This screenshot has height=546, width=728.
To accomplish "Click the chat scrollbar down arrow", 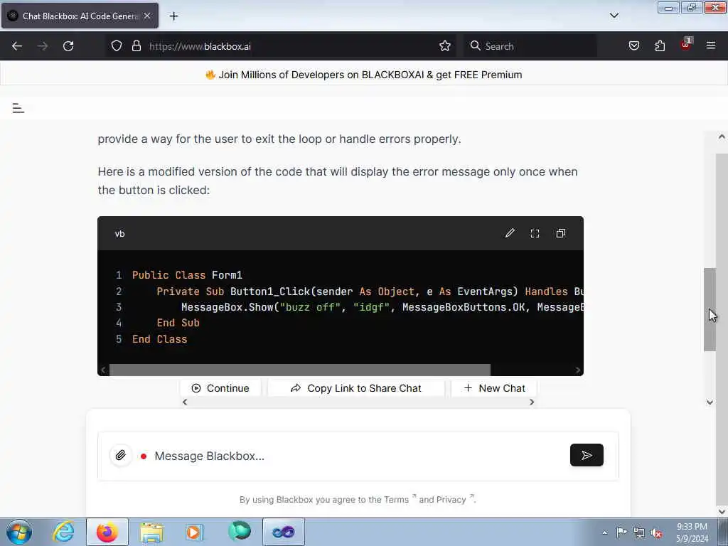I will click(x=710, y=402).
